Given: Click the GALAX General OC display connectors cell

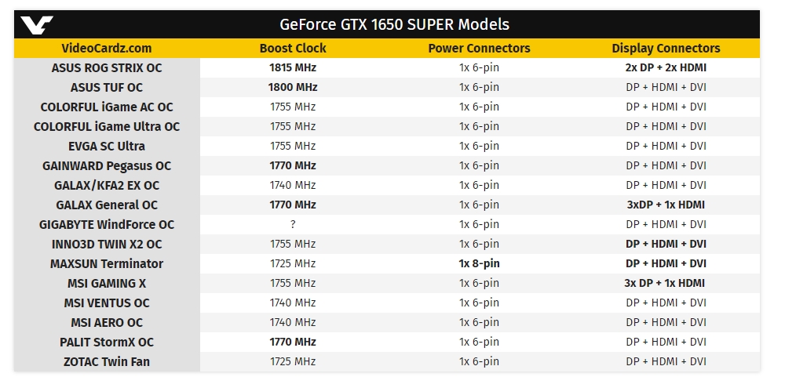Looking at the screenshot, I should (x=666, y=205).
